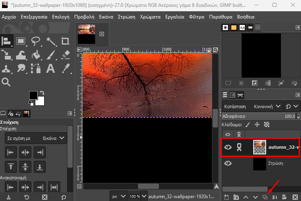Open brushes dock tab configuration menu
Image resolution: width=301 pixels, height=201 pixels.
click(298, 27)
